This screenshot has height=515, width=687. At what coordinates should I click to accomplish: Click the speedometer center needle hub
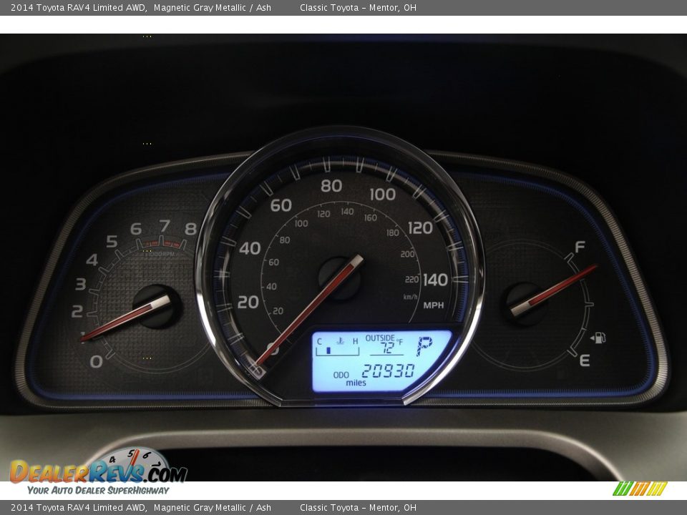click(x=340, y=278)
